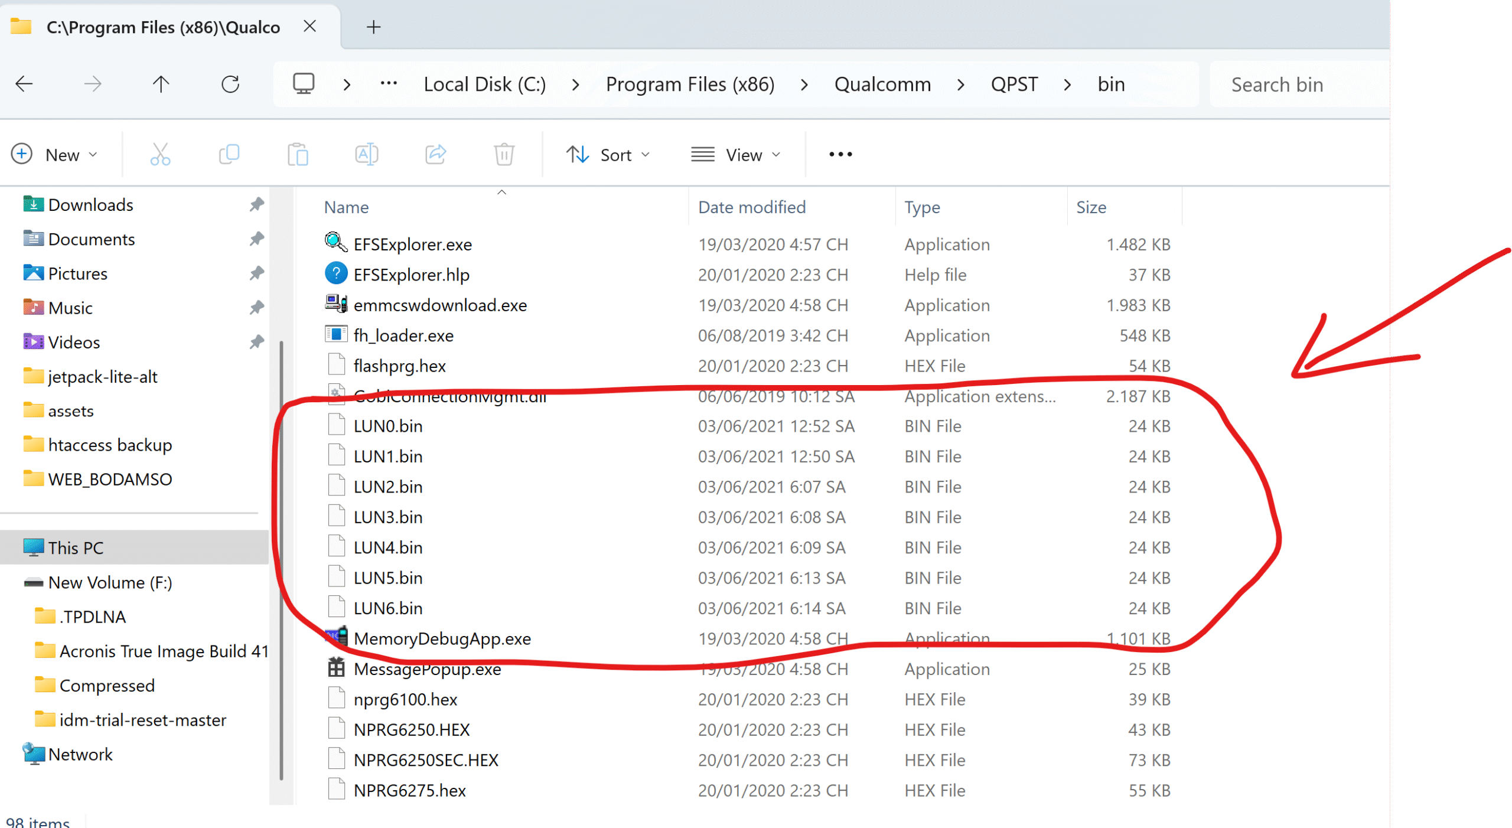
Task: Sort files by Date modified column
Action: click(x=751, y=207)
